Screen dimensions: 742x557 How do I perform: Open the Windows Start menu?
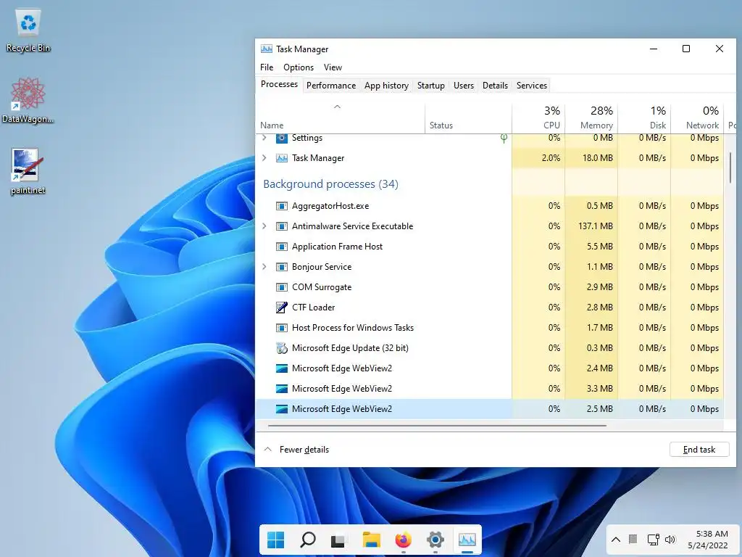275,540
